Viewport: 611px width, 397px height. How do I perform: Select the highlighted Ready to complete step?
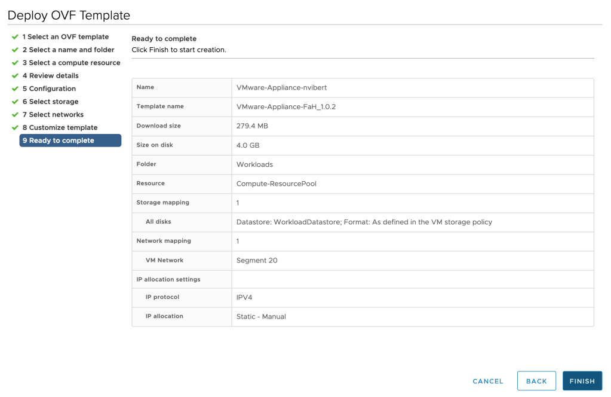[x=70, y=141]
